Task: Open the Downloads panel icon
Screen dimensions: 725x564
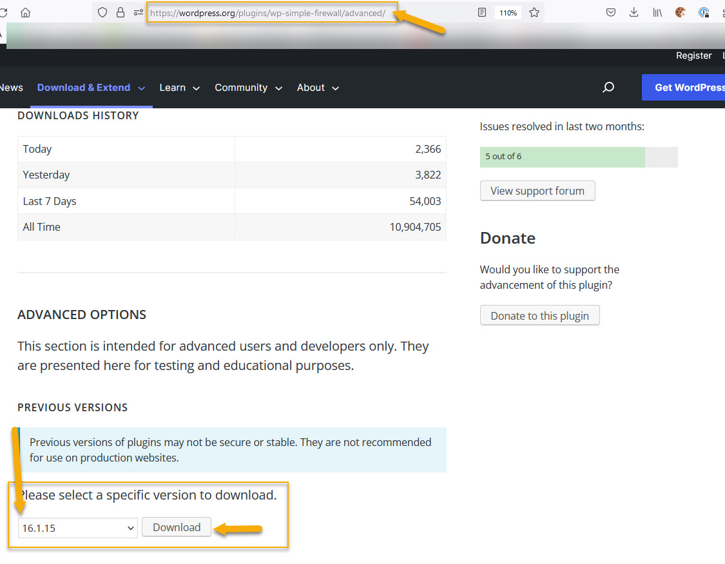Action: click(633, 12)
